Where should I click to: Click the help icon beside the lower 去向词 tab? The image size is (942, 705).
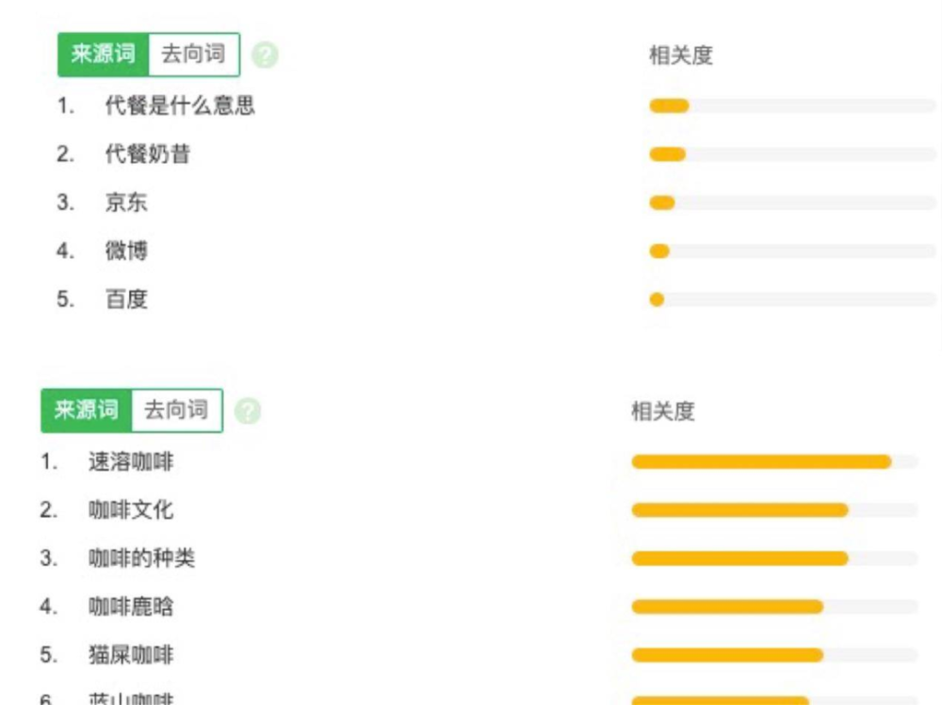[248, 411]
